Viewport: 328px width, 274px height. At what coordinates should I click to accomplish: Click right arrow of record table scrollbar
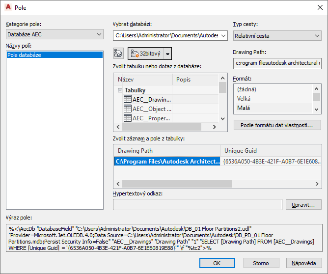[x=317, y=184]
